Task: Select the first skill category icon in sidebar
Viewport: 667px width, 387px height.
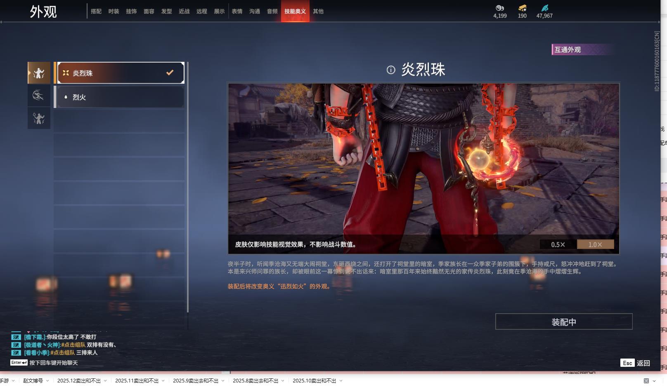Action: 39,73
